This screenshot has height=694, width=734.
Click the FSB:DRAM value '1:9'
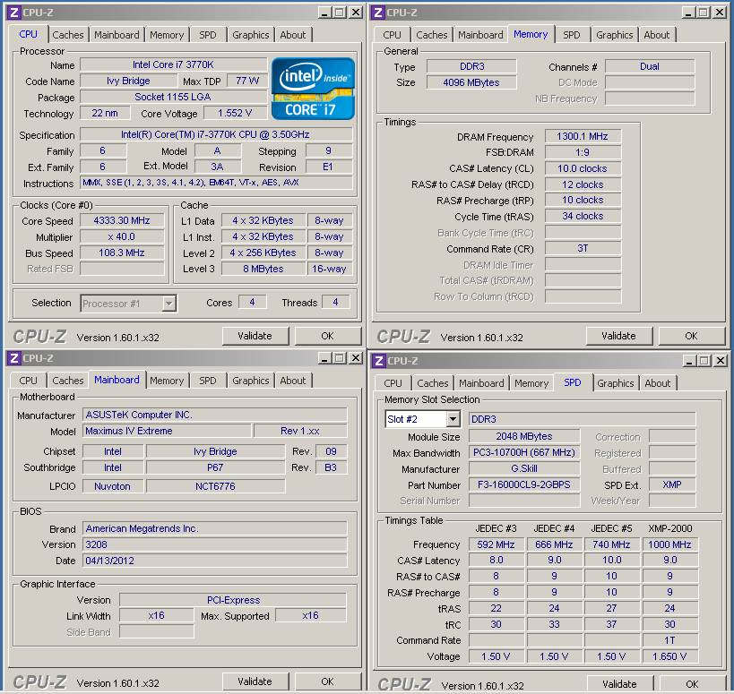(x=583, y=152)
